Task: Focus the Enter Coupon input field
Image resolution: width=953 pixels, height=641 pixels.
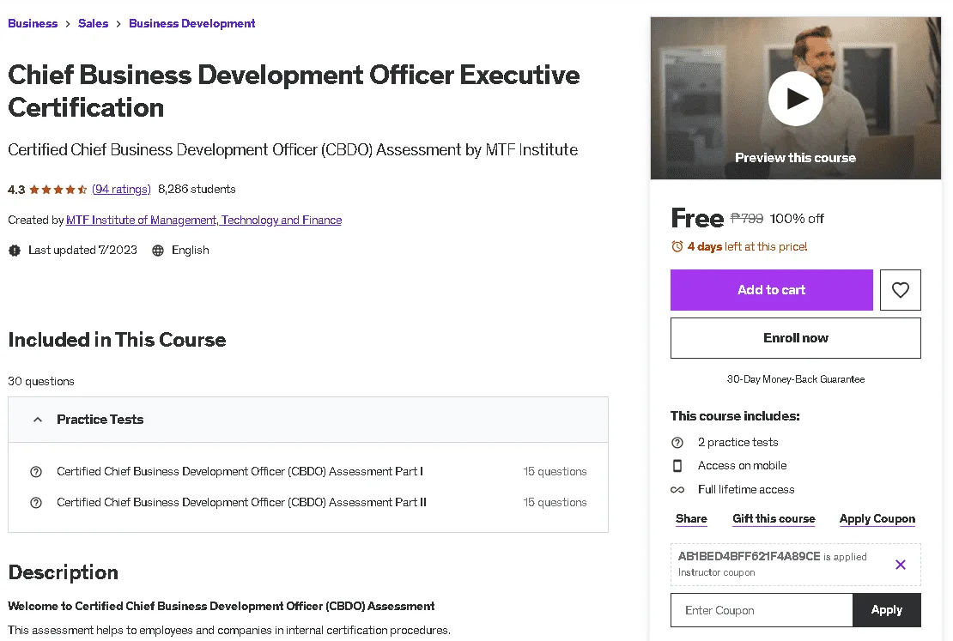Action: (762, 610)
